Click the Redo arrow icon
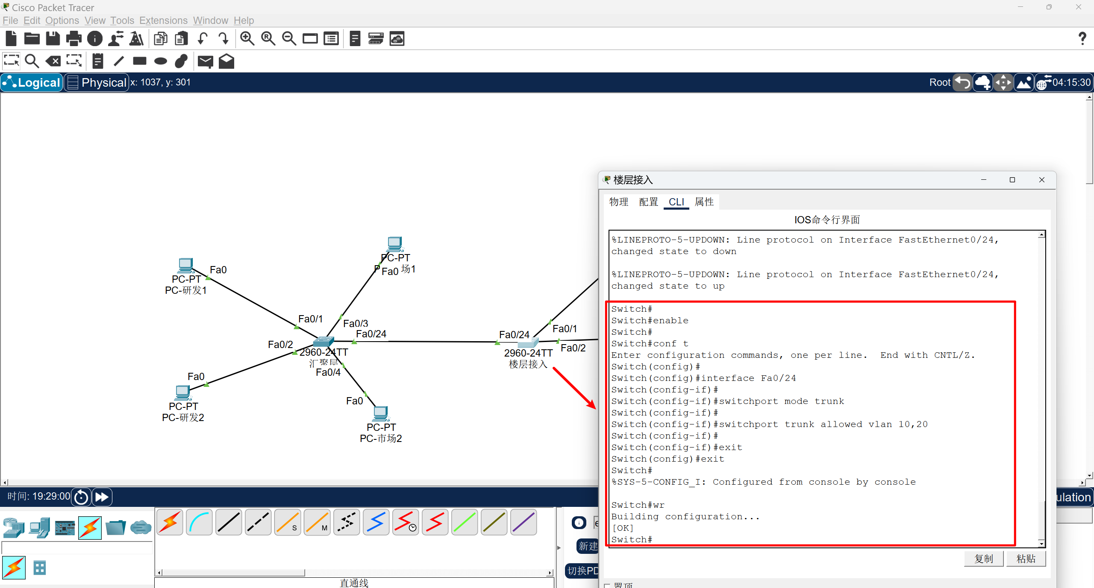Image resolution: width=1094 pixels, height=588 pixels. (223, 39)
